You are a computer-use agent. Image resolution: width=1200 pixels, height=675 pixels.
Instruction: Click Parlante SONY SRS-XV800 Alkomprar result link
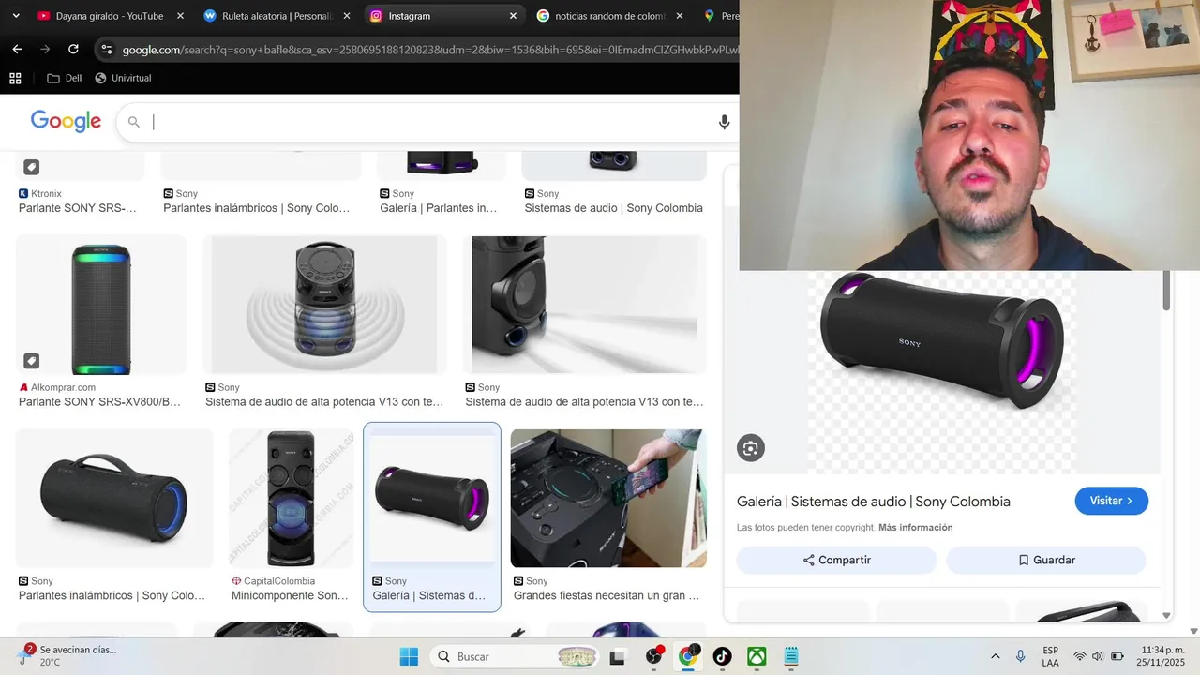coord(99,402)
